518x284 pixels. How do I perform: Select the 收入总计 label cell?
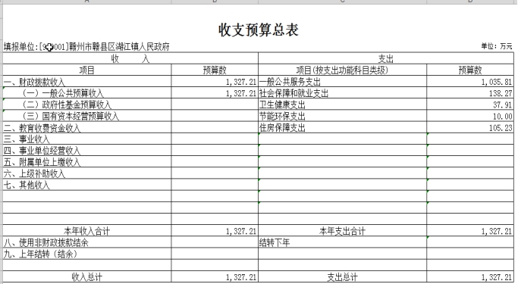tap(87, 276)
